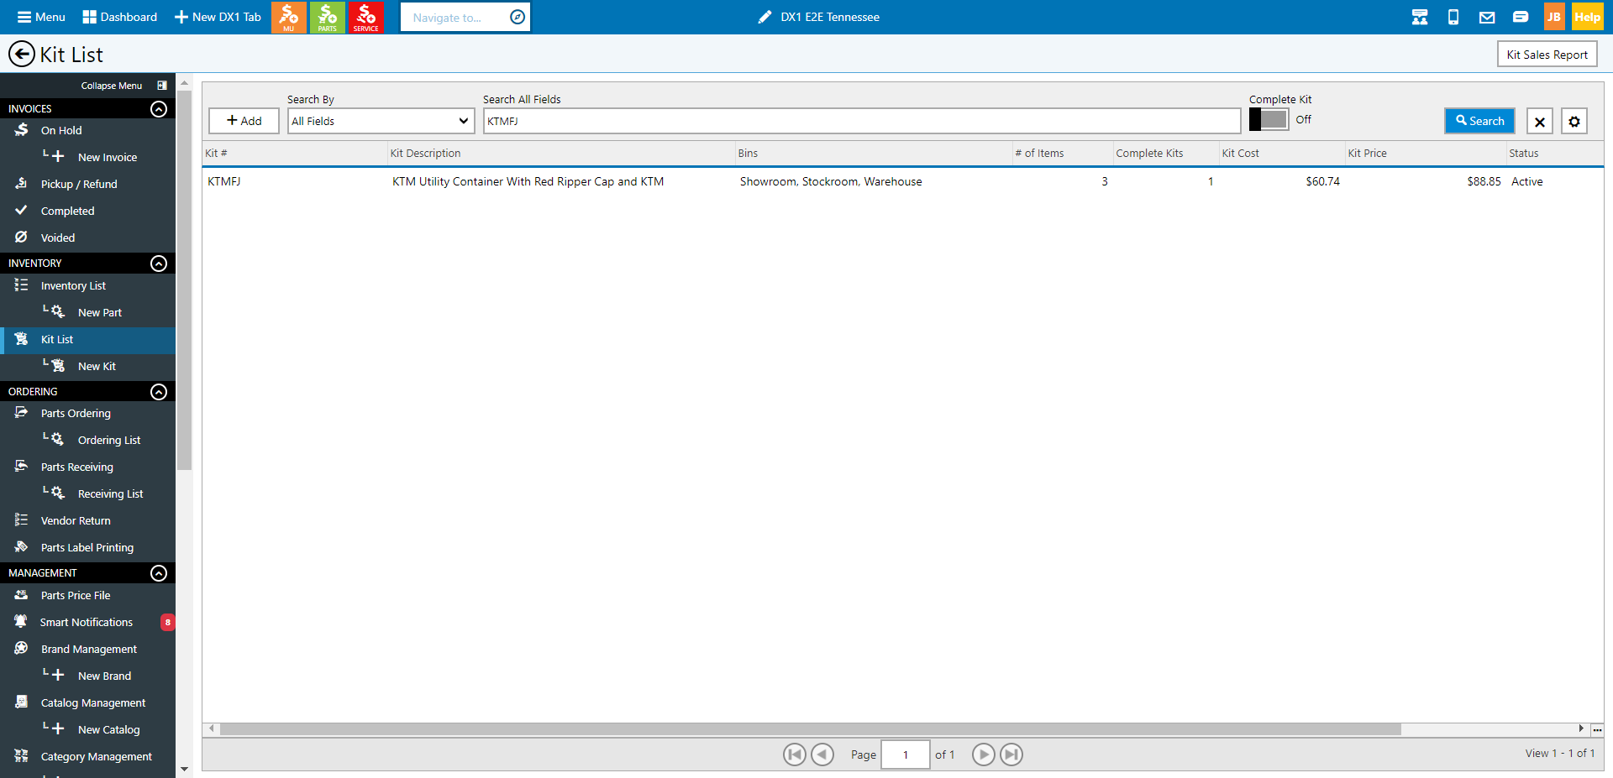Click the Help button
This screenshot has width=1613, height=778.
[x=1588, y=17]
